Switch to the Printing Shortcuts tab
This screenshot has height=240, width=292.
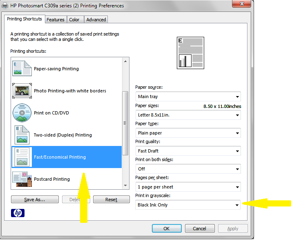click(25, 19)
